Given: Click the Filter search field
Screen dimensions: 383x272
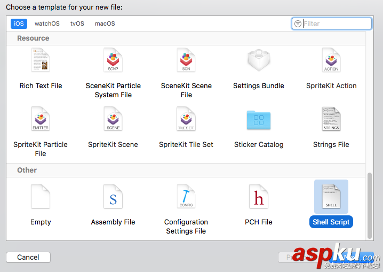Looking at the screenshot, I should [x=336, y=24].
